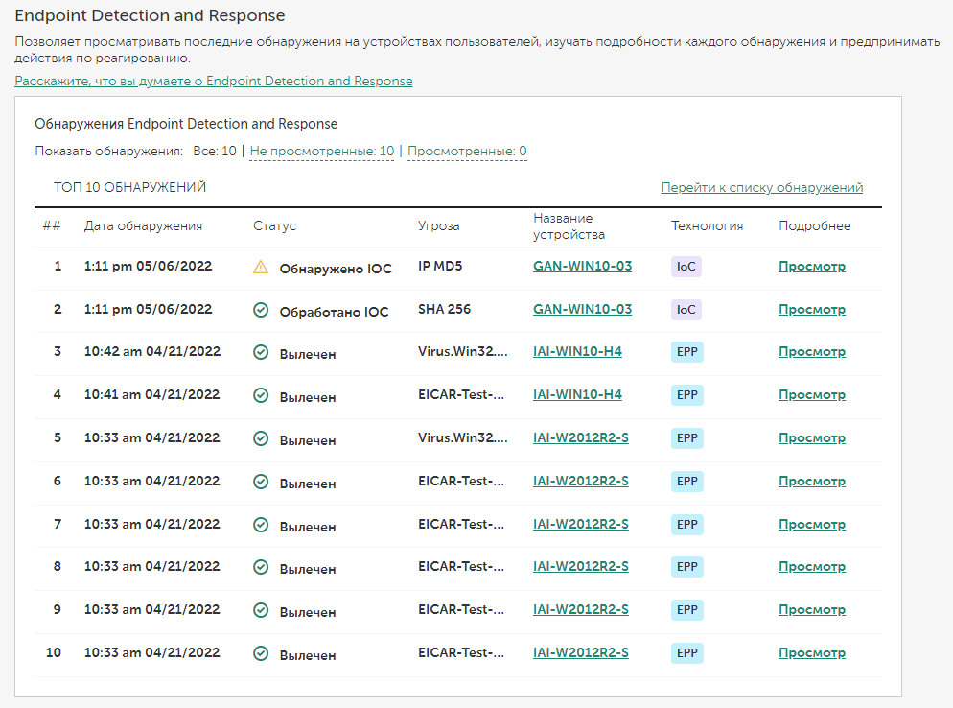Open device IAI-WIN10-H4 in row 3

577,352
